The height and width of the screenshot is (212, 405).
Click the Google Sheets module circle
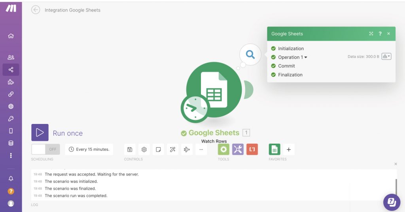tap(214, 90)
